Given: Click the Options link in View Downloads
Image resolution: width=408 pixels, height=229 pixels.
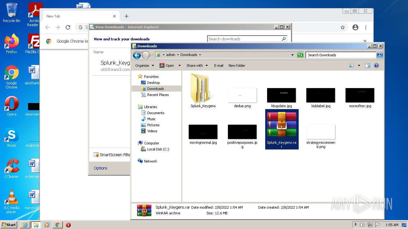Looking at the screenshot, I should [x=100, y=168].
